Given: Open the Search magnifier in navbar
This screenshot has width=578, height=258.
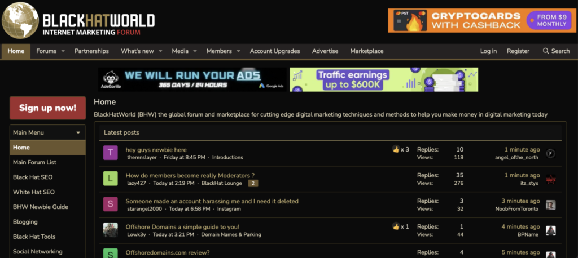Looking at the screenshot, I should (546, 51).
